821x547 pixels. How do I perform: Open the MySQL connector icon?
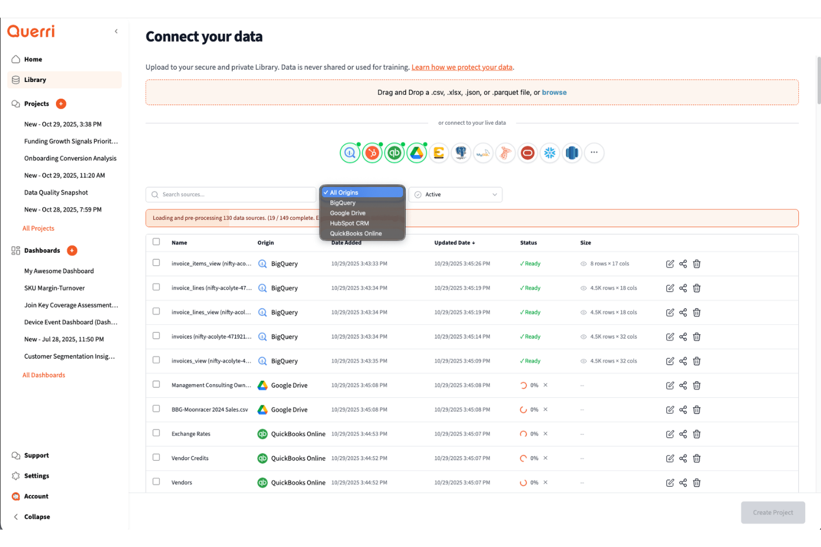click(x=483, y=152)
